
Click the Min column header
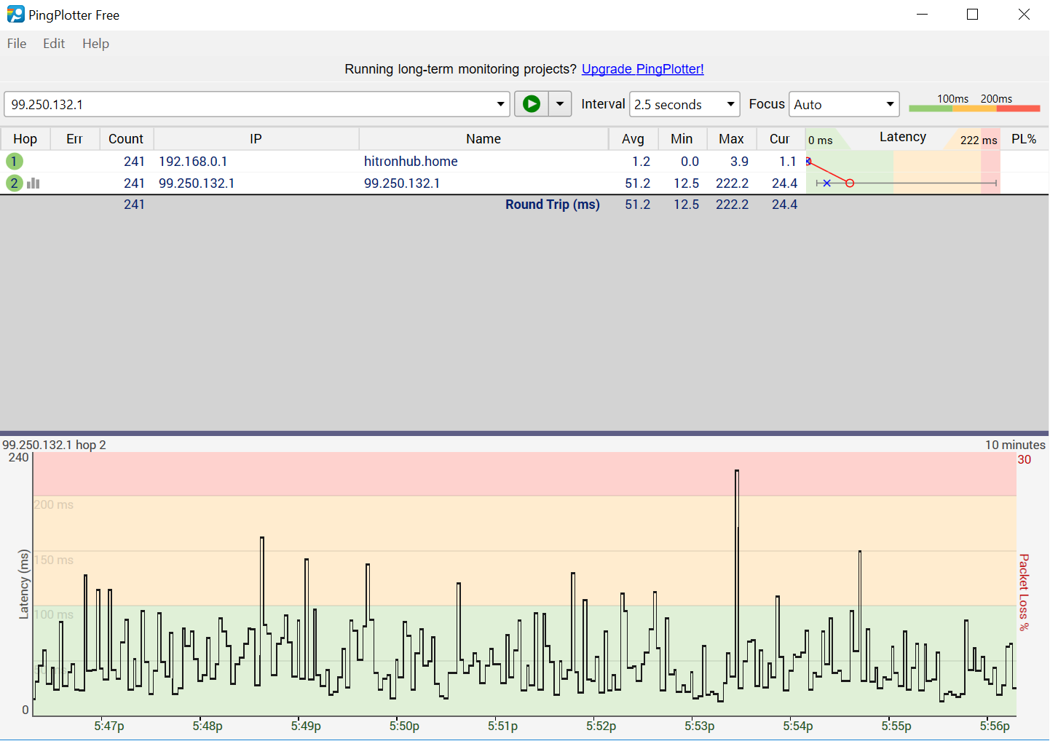tap(682, 139)
